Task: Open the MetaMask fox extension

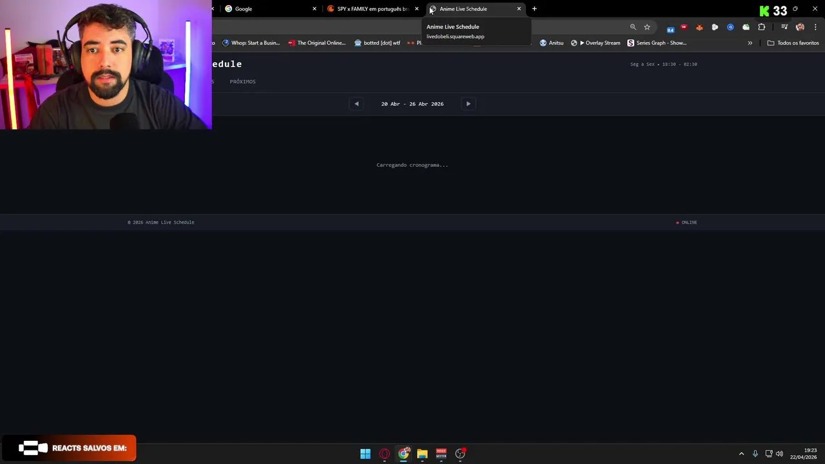Action: click(x=699, y=27)
